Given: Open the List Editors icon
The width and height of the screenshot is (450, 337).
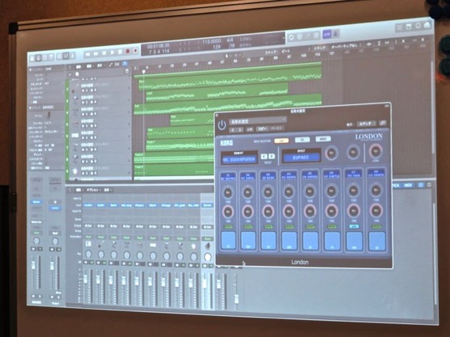Looking at the screenshot, I should point(399,27).
